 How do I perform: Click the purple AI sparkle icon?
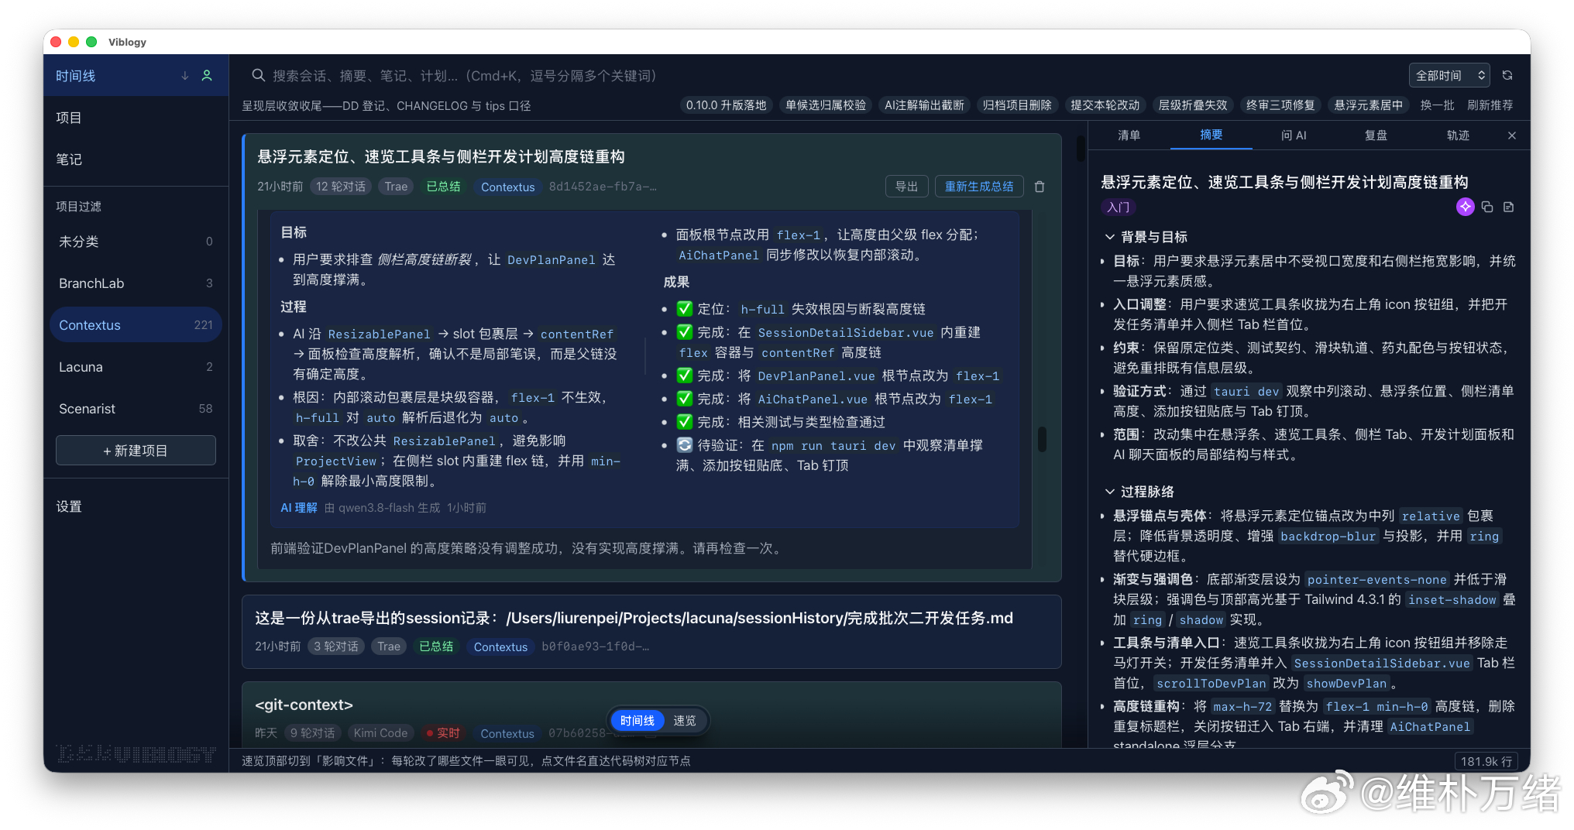pyautogui.click(x=1465, y=207)
